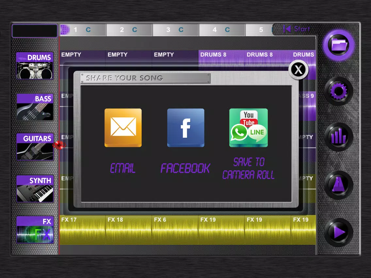Tap the YouTube, WhatsApp and LINE icon
This screenshot has width=371, height=278.
click(249, 128)
